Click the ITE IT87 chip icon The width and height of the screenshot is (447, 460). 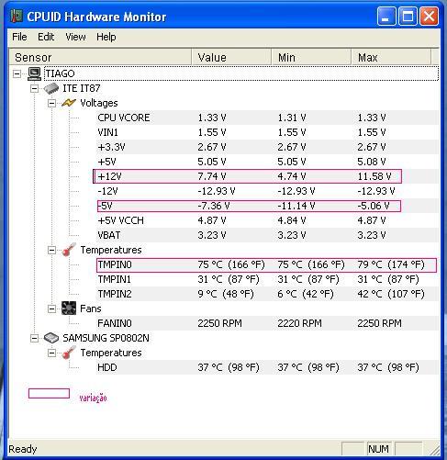coord(51,88)
